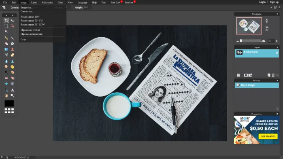Select the yellow Sponge tool

point(13,67)
